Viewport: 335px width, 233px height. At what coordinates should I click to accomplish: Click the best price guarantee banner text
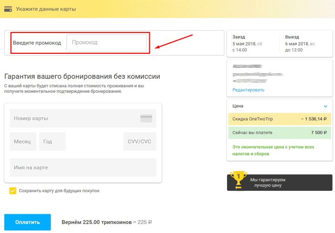pos(268,182)
